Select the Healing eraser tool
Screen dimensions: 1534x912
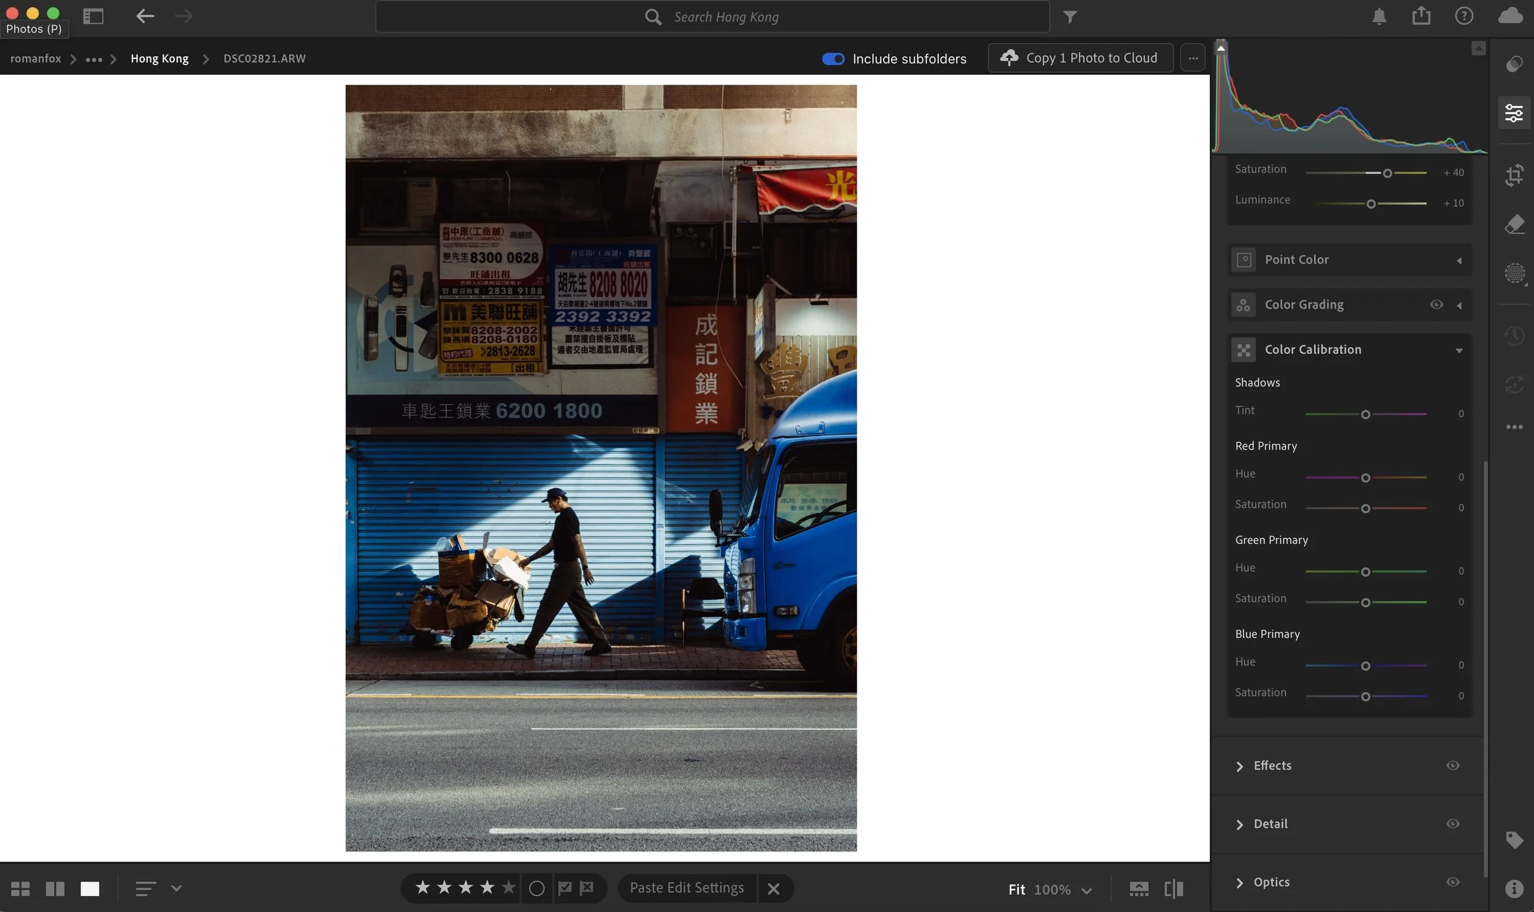coord(1514,224)
